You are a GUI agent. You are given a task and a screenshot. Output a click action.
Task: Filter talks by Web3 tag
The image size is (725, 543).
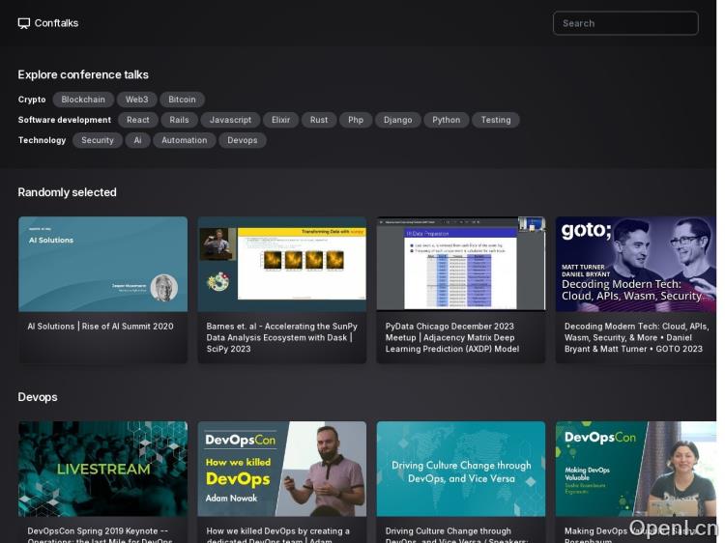pos(136,100)
